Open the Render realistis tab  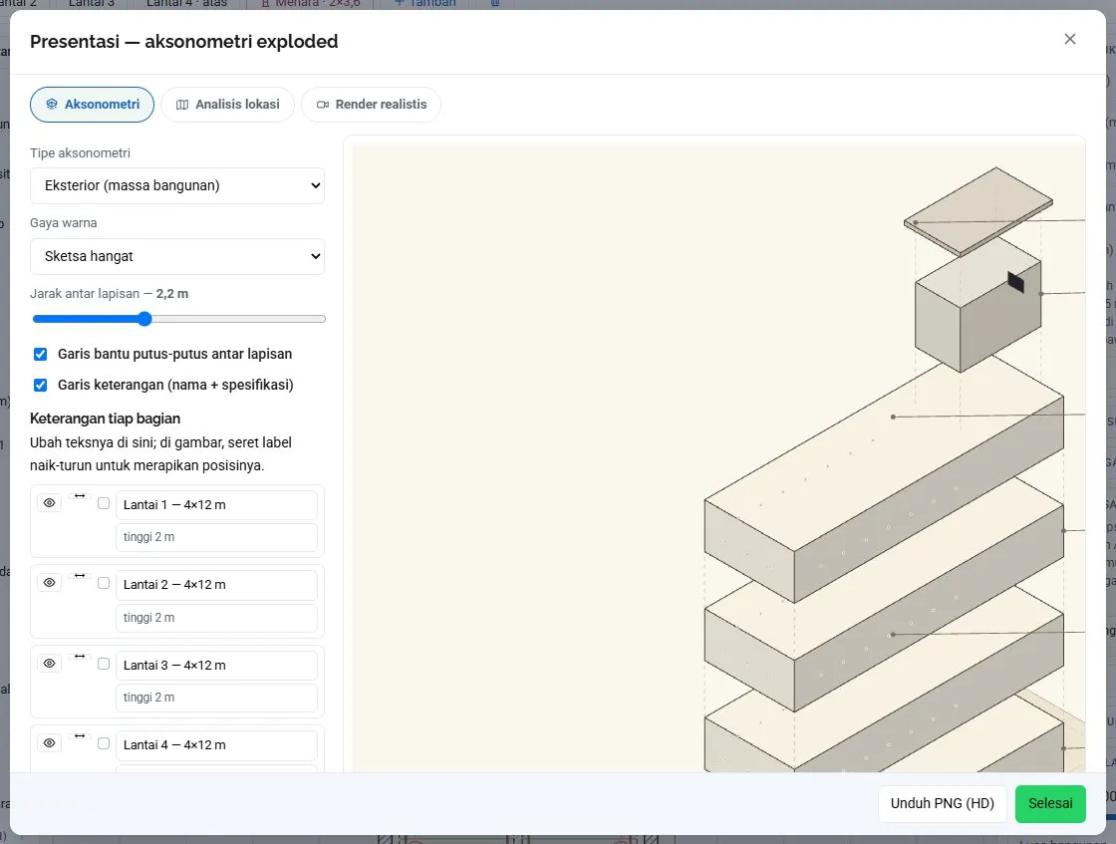371,105
